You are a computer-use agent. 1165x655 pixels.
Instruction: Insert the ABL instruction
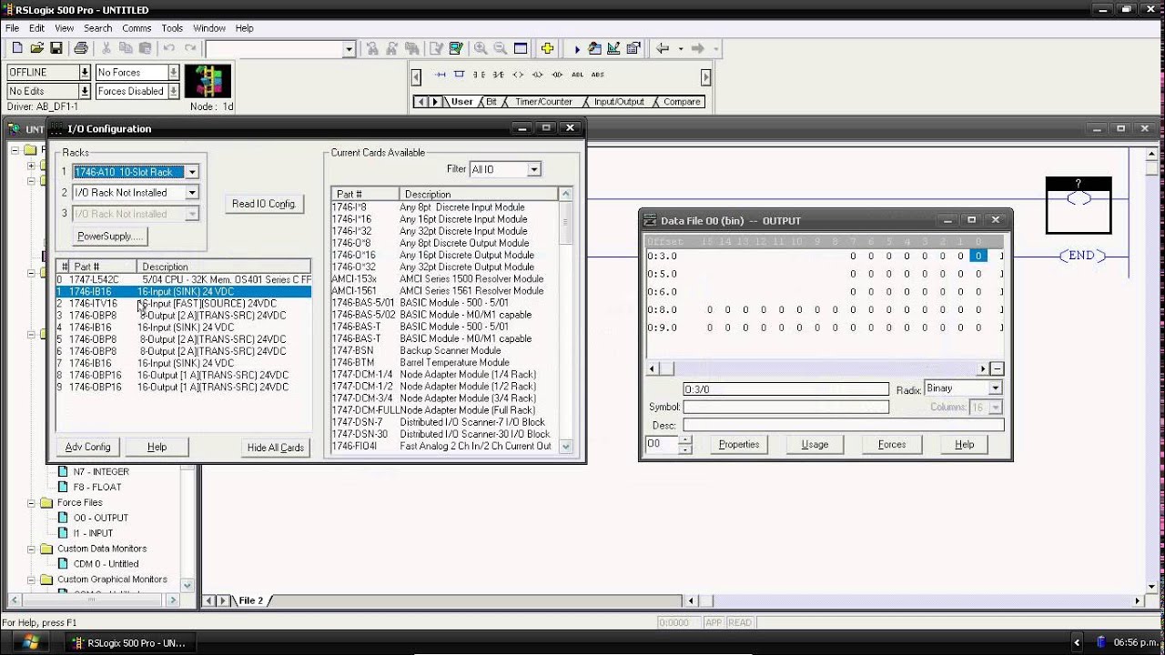click(577, 75)
